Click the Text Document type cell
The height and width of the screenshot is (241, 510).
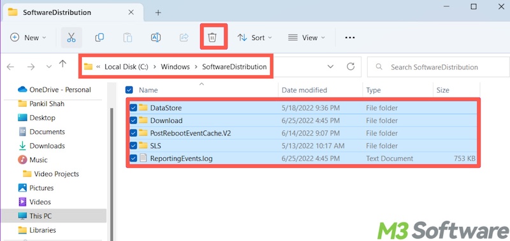(x=390, y=158)
